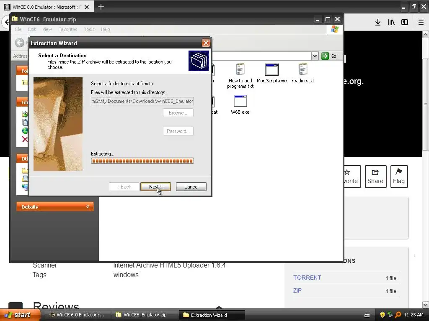Open the browser Library icon
Image resolution: width=429 pixels, height=321 pixels.
click(391, 23)
